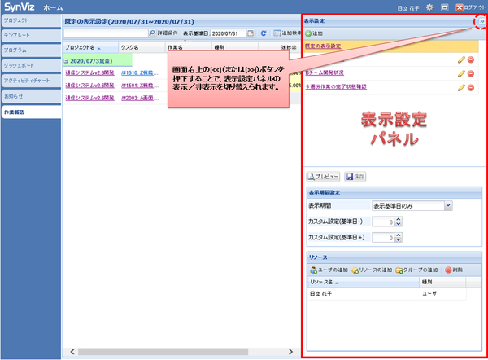This screenshot has width=488, height=360.
Task: Edit the Bチーム開発状況 setting with the pencil
Action: [461, 73]
